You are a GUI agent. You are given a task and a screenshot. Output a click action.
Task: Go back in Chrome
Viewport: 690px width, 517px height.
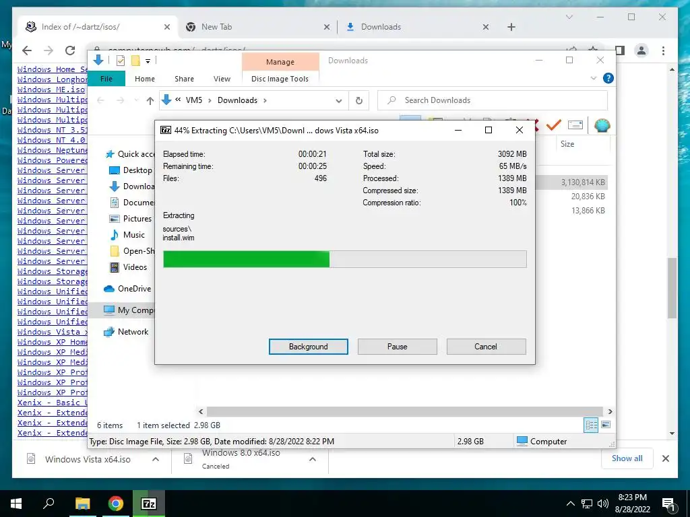click(27, 50)
